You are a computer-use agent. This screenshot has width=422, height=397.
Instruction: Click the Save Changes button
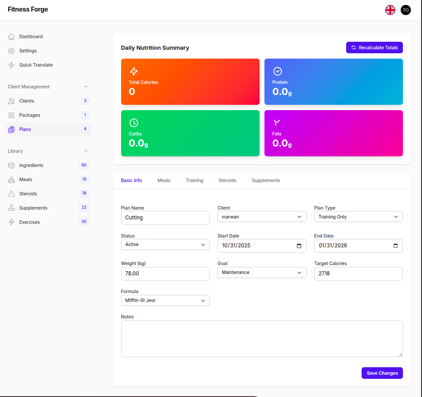(382, 373)
